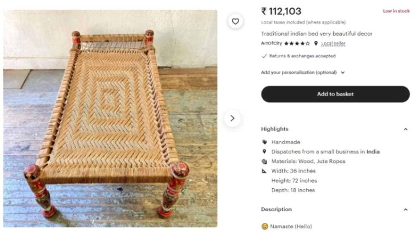Click the heart favourite icon

point(235,21)
